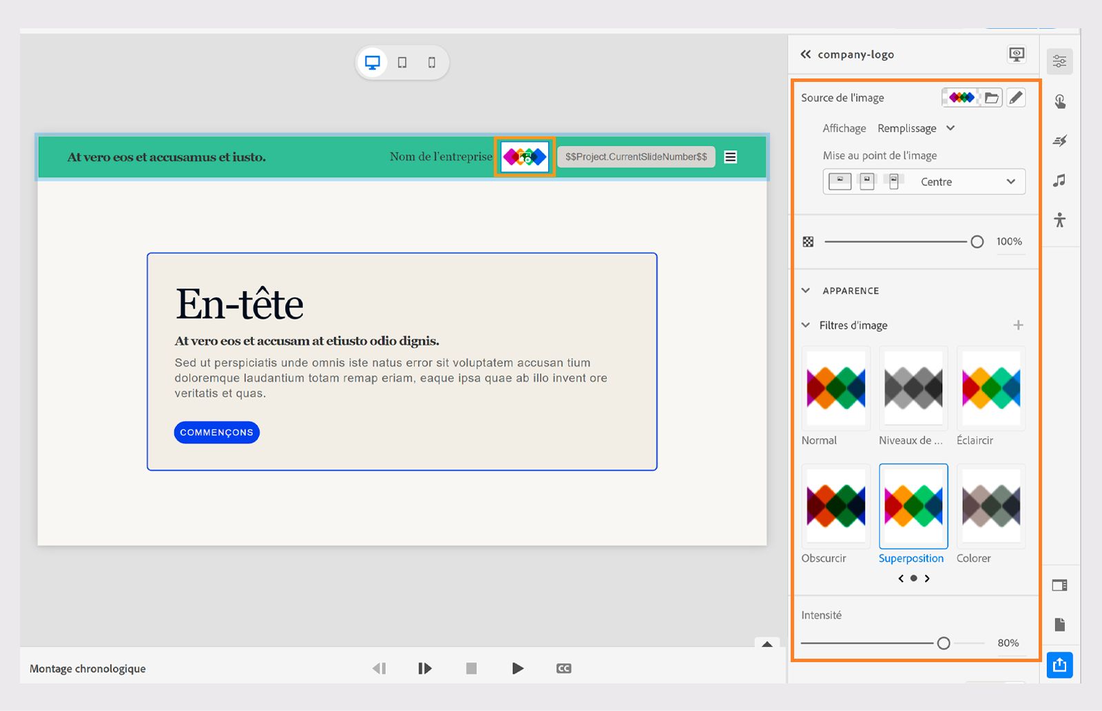Click the Intensité label
Image resolution: width=1102 pixels, height=711 pixels.
(x=821, y=615)
